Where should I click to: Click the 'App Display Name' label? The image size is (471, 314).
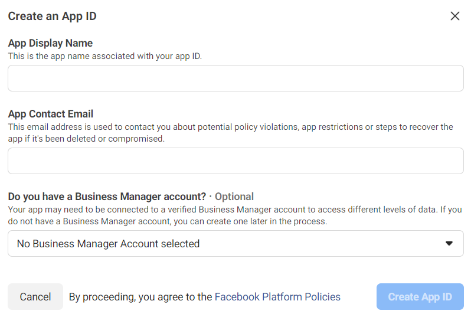point(50,43)
